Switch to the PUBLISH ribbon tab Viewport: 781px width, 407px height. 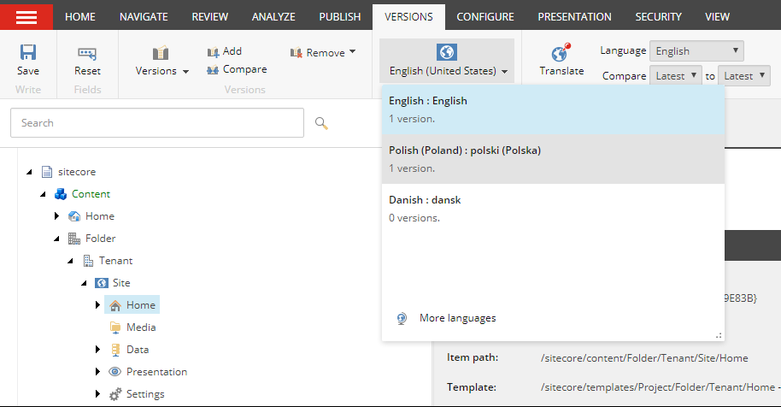340,17
